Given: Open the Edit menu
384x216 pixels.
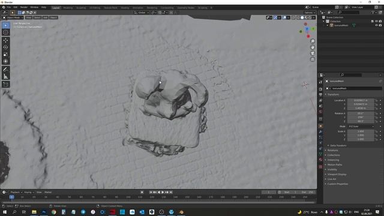Looking at the screenshot, I should [16, 8].
